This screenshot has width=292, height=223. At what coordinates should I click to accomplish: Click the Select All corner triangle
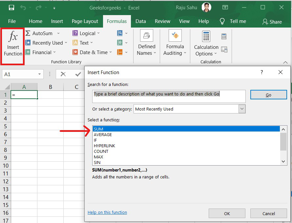(7, 87)
